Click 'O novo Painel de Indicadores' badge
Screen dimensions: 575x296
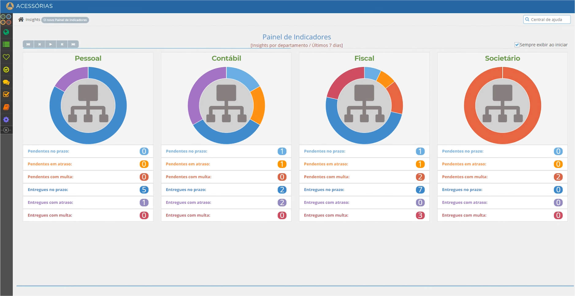(65, 20)
